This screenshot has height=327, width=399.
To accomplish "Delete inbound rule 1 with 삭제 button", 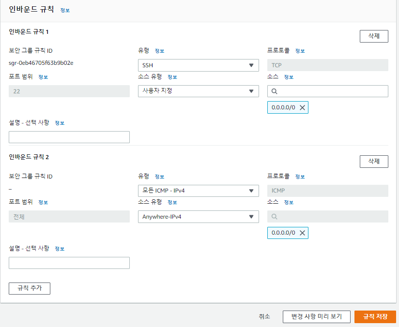I will click(374, 36).
